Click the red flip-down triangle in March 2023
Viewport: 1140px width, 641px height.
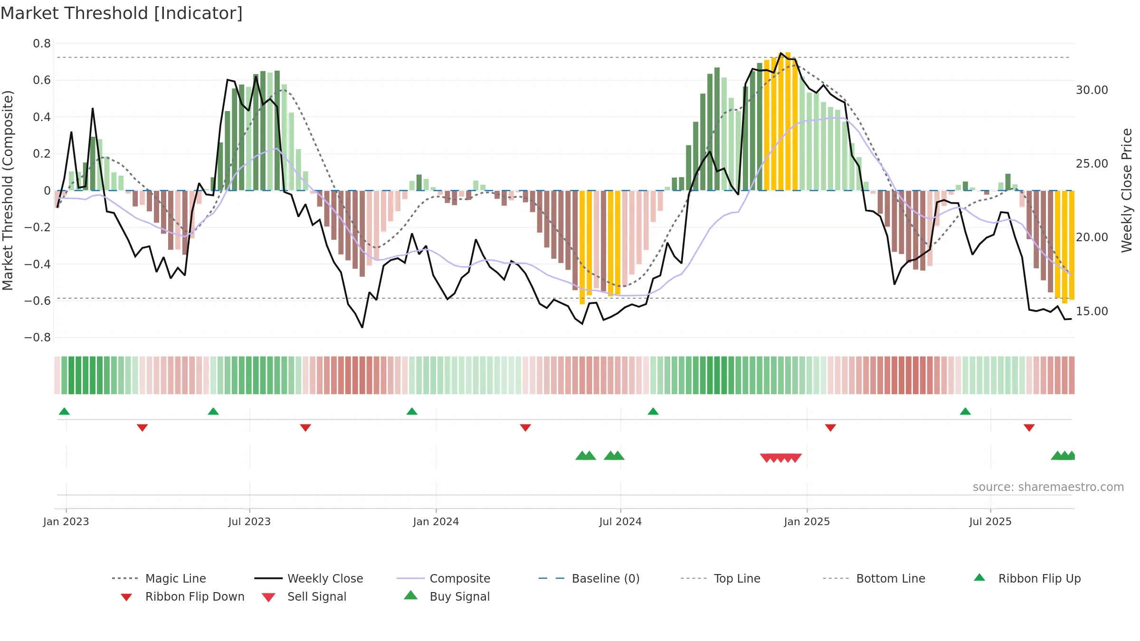click(142, 428)
